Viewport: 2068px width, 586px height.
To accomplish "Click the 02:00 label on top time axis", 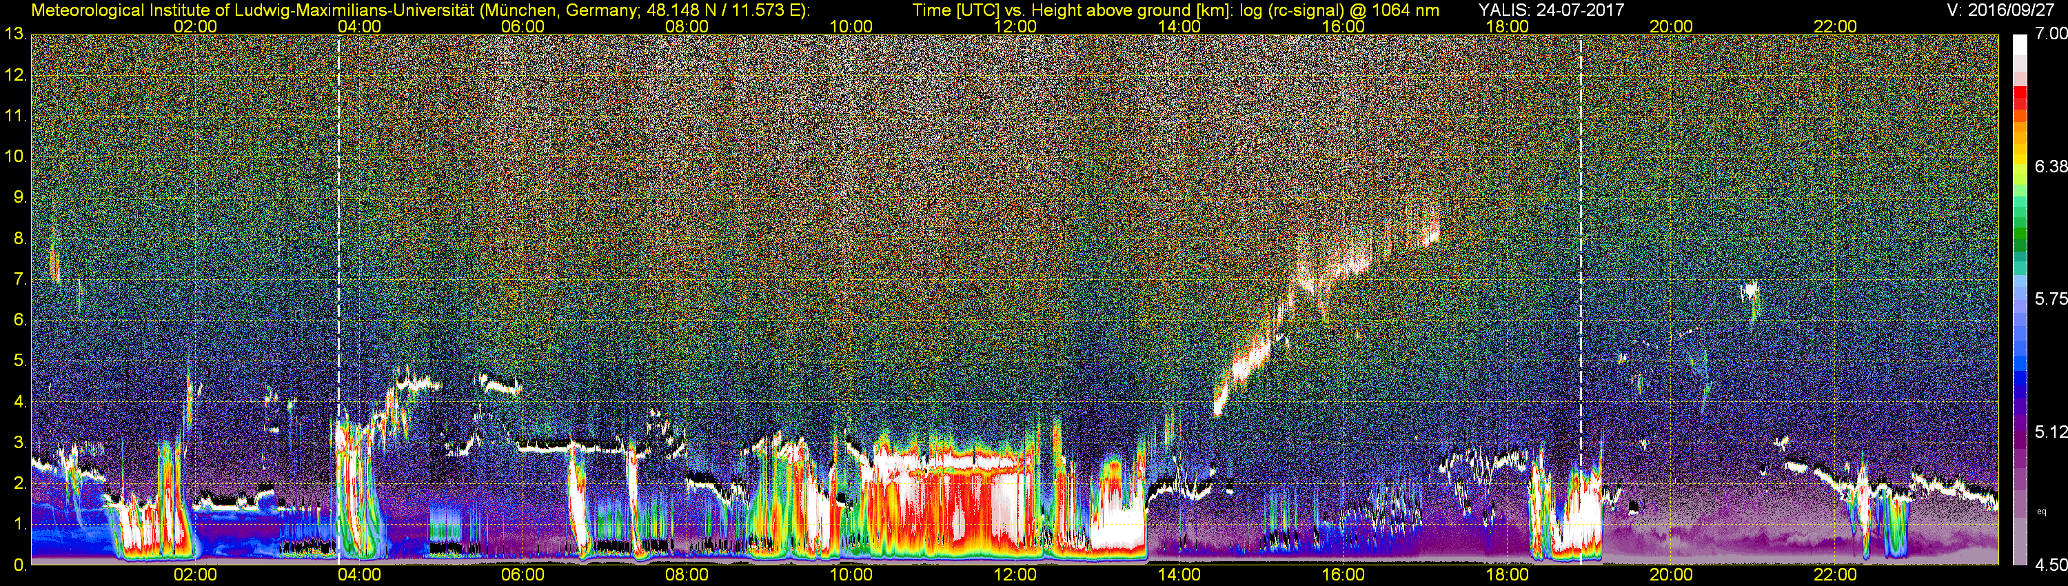I will click(x=195, y=26).
